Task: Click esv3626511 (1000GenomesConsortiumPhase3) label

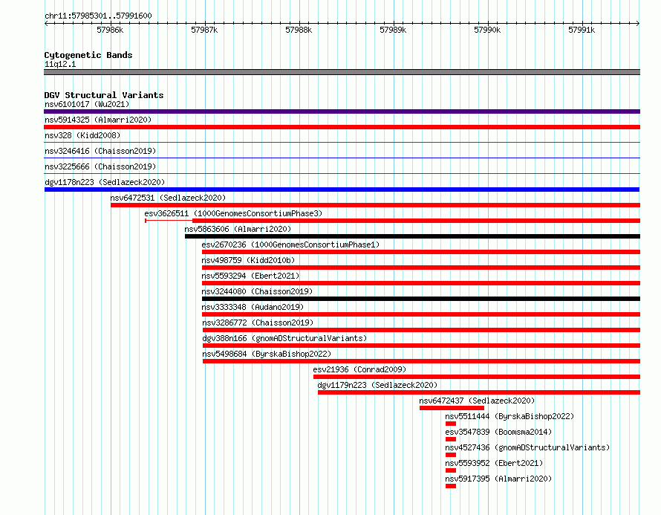Action: point(233,213)
